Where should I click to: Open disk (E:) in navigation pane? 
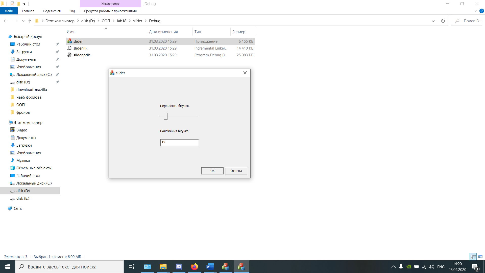click(23, 198)
